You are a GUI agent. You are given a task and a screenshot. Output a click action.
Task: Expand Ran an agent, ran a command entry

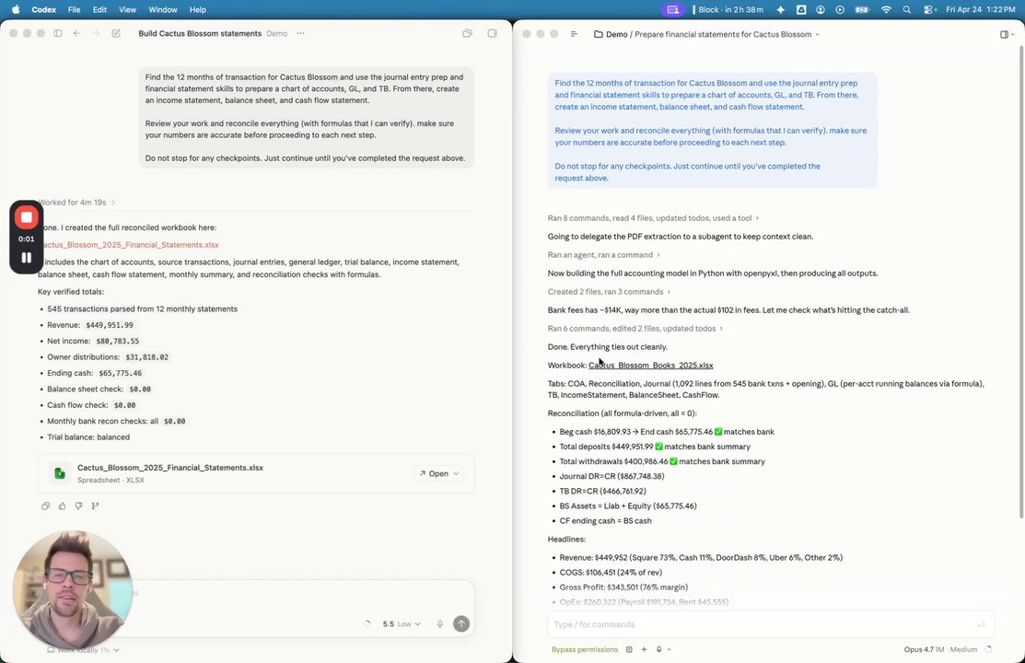(x=603, y=255)
